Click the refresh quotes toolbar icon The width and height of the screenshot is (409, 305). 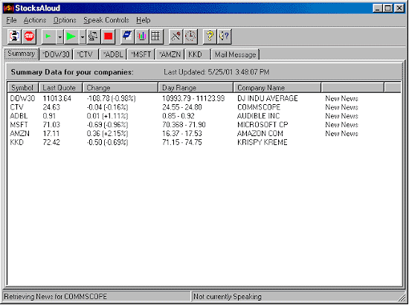click(14, 36)
